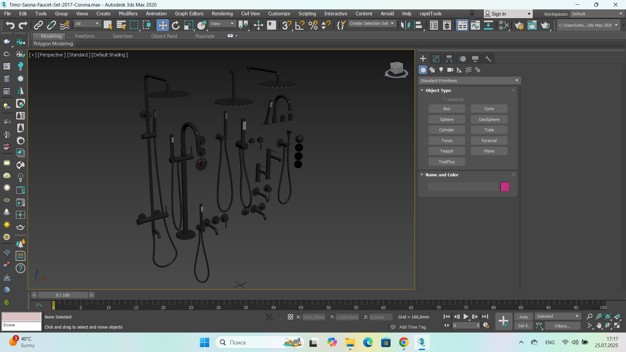Image resolution: width=626 pixels, height=352 pixels.
Task: Toggle the Angle Snap button
Action: coord(300,25)
